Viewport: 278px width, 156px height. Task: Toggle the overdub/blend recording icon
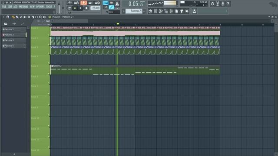(90, 3)
